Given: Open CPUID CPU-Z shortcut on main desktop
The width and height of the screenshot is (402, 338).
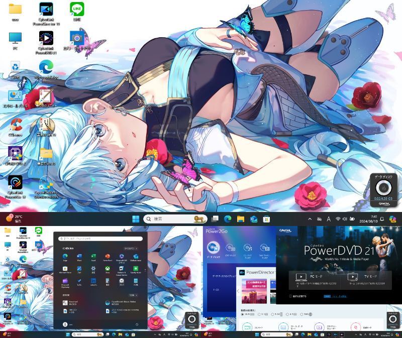Looking at the screenshot, I should tap(16, 156).
